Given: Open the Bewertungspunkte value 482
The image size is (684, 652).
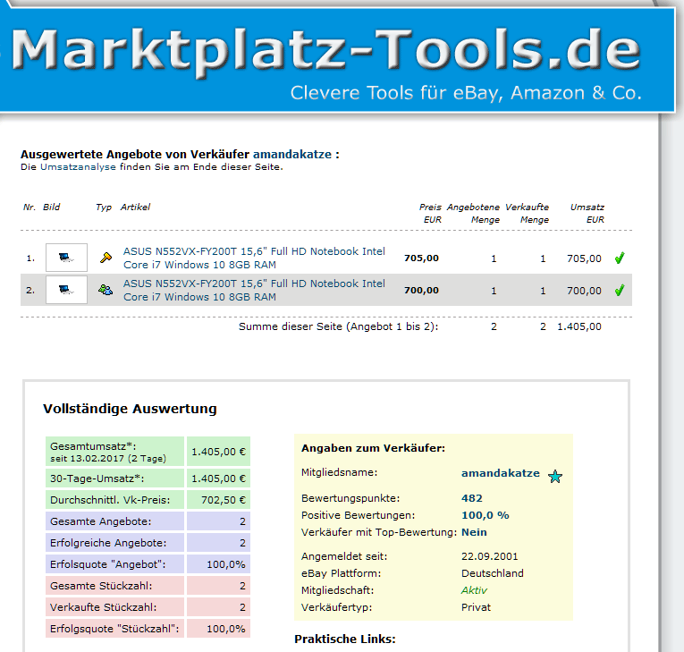Looking at the screenshot, I should (471, 498).
